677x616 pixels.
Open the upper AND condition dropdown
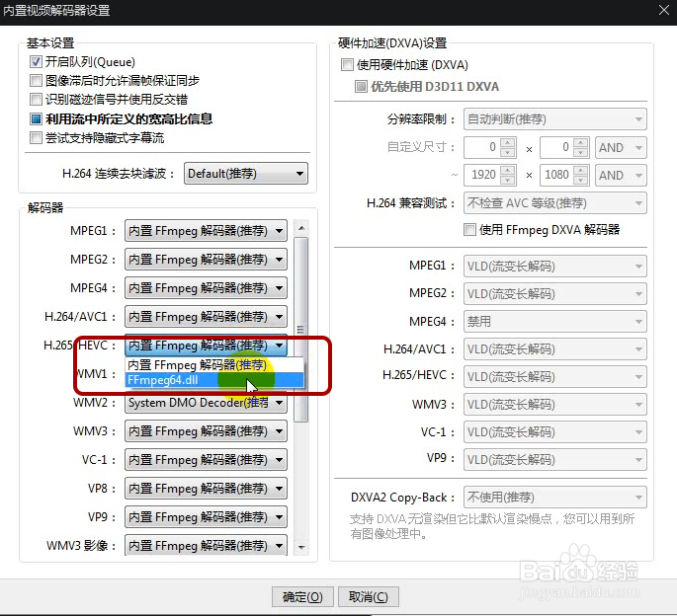(x=621, y=147)
